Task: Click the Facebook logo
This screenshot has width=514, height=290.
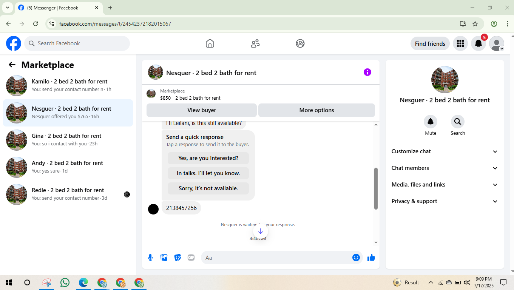Action: (x=14, y=43)
